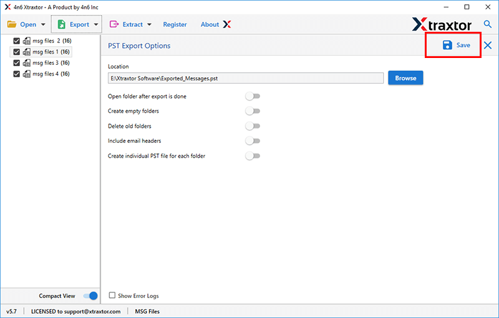Click the PST Export Options heading
Viewport: 499px width, 318px height.
139,46
